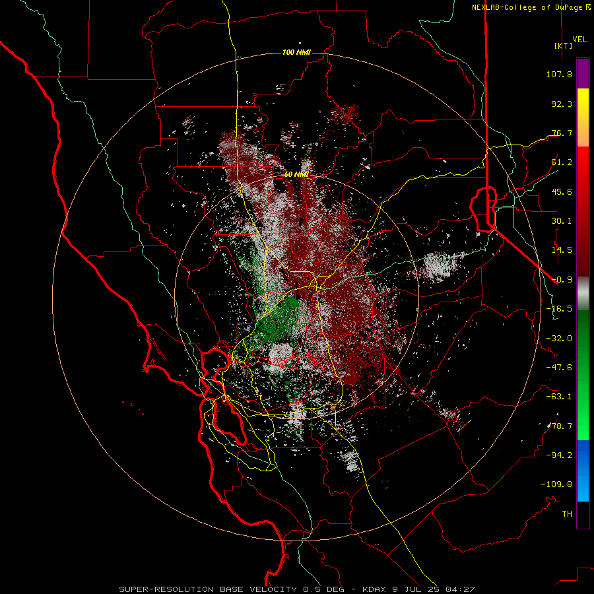594x594 pixels.
Task: Click the 100 NMI range ring label
Action: (296, 52)
